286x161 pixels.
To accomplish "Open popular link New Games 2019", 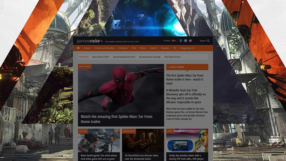I will (x=101, y=57).
